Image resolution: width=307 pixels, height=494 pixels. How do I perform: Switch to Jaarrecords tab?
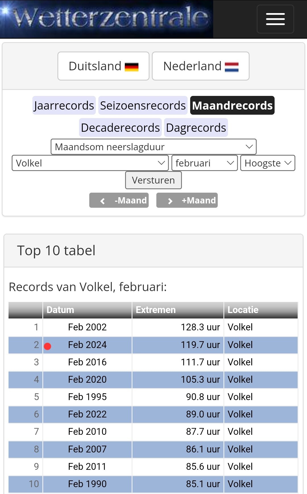64,106
